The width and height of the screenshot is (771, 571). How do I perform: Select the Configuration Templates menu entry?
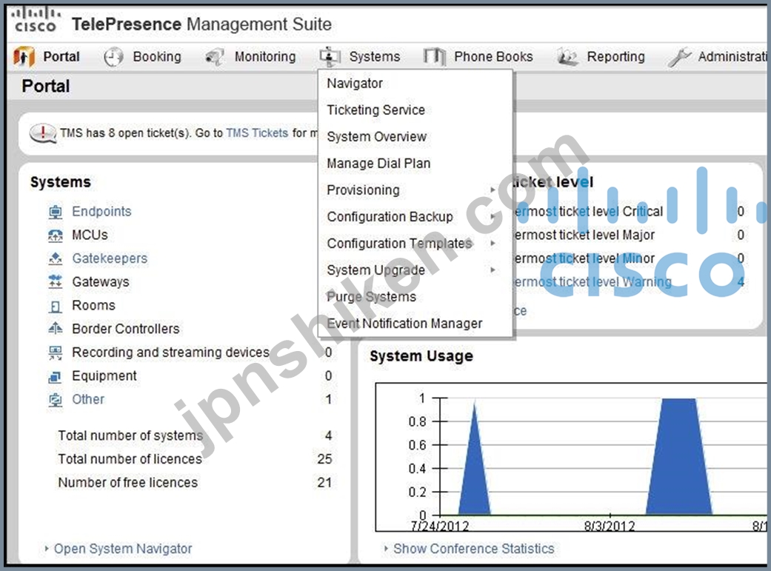pyautogui.click(x=415, y=244)
